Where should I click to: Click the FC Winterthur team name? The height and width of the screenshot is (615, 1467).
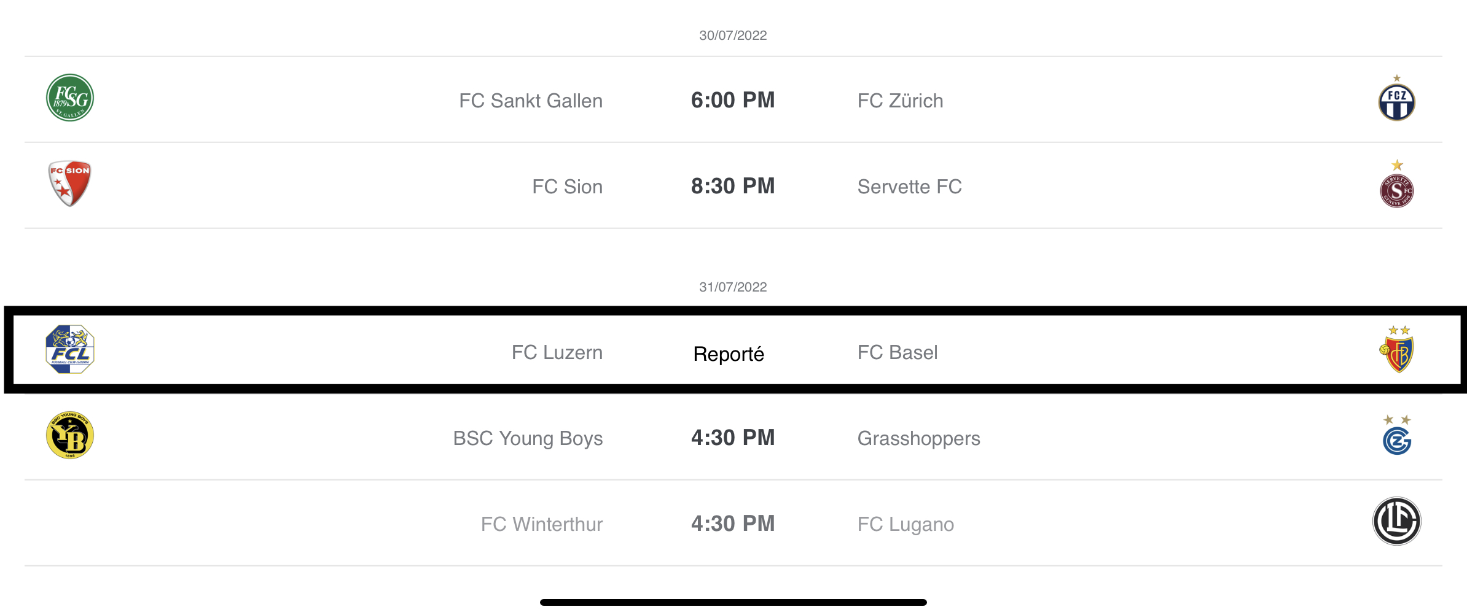(x=542, y=524)
